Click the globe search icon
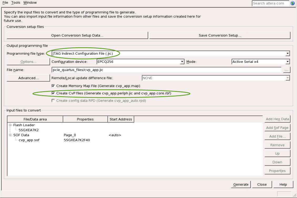Screen dimensions: 297x198 tap(293, 3)
